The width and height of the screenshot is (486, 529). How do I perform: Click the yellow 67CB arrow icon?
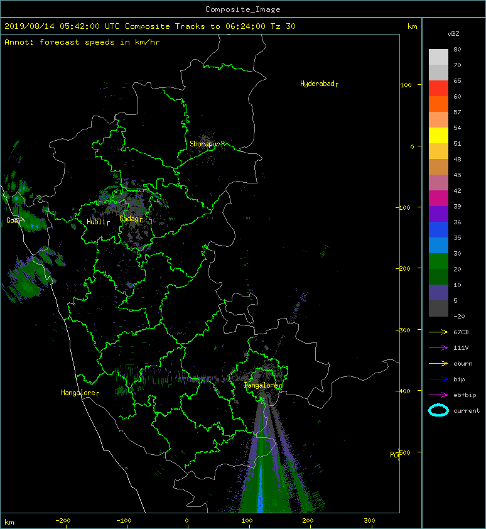[x=438, y=332]
